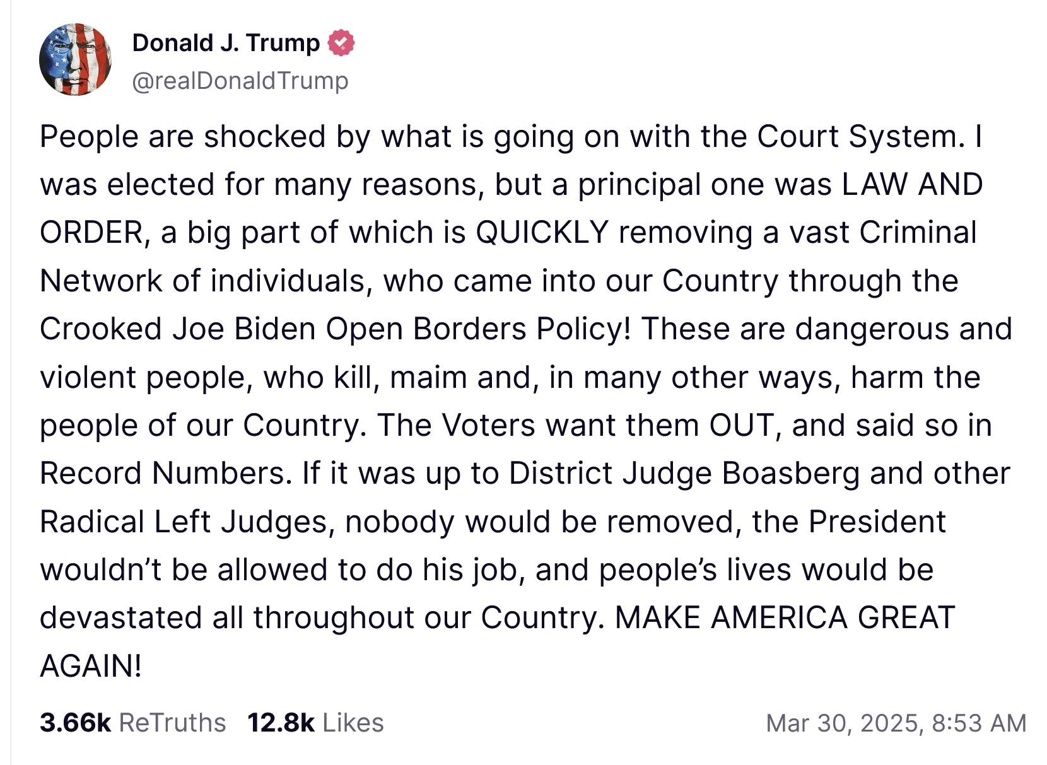Open the flag-painted profile avatar
The image size is (1047, 765).
pyautogui.click(x=76, y=60)
